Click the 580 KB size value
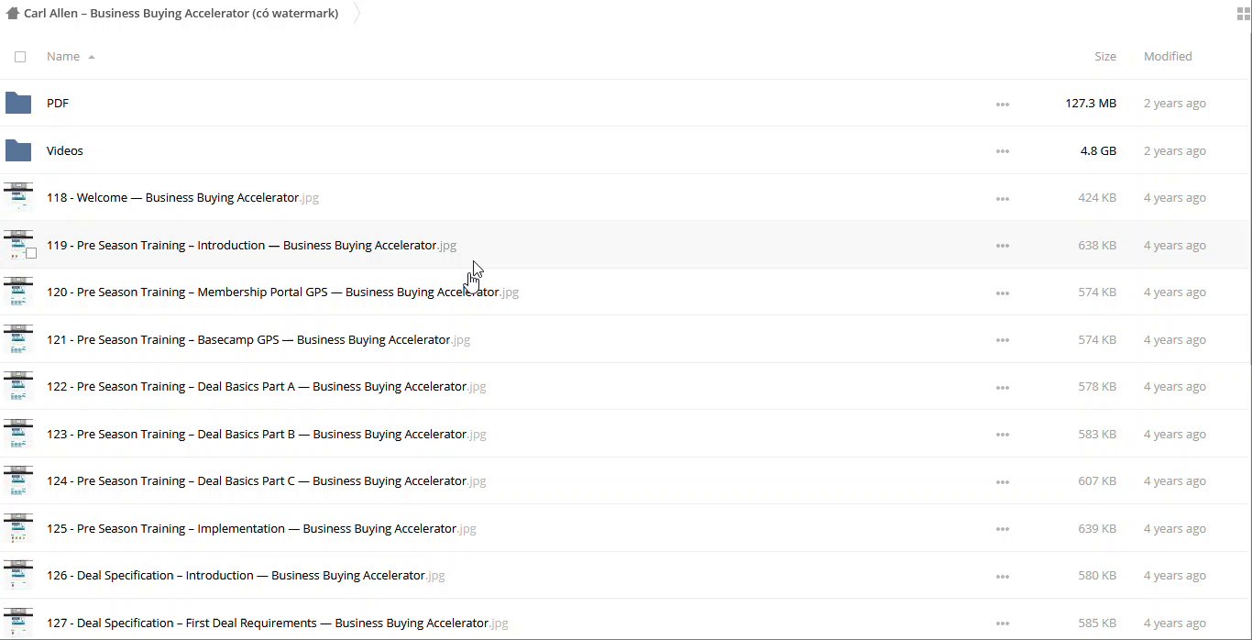 click(x=1097, y=575)
